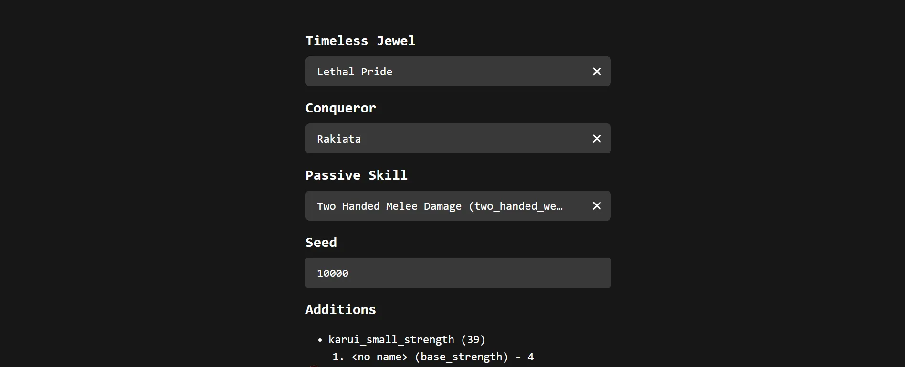Clear the Conqueror field showing Rakiata

[x=596, y=138]
